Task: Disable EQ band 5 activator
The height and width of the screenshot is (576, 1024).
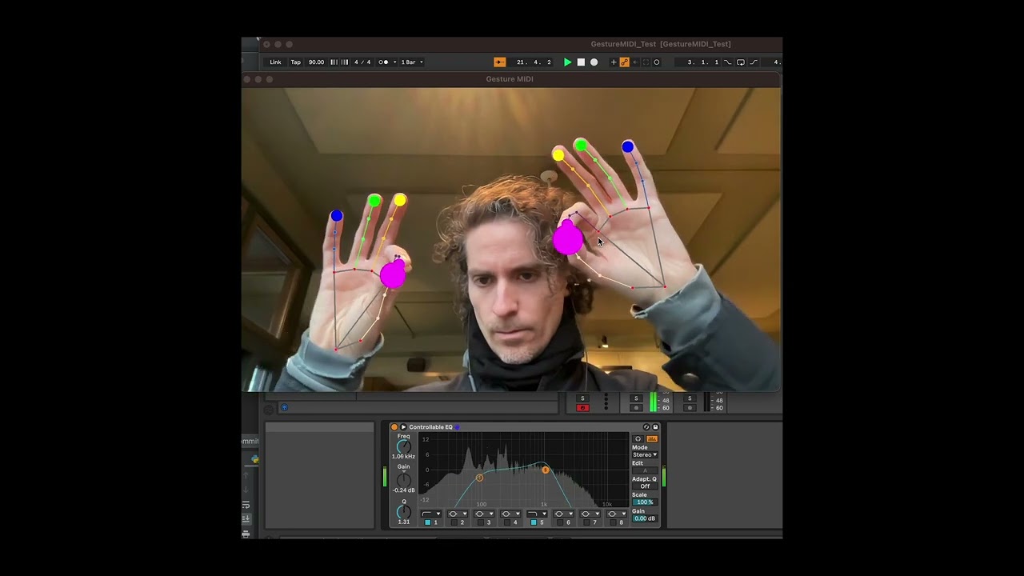Action: click(534, 522)
